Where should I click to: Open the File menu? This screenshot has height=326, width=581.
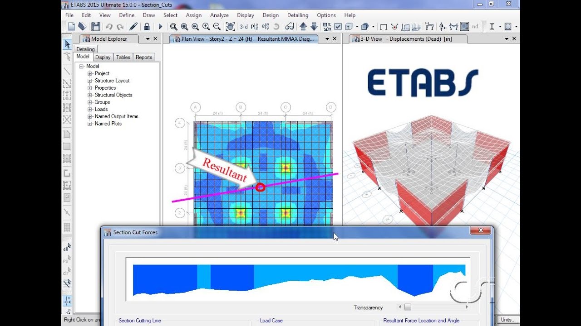tap(69, 15)
